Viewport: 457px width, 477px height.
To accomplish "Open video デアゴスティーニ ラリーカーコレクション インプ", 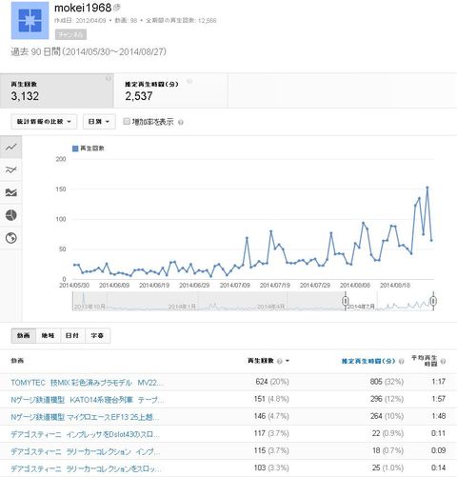I will [x=86, y=451].
